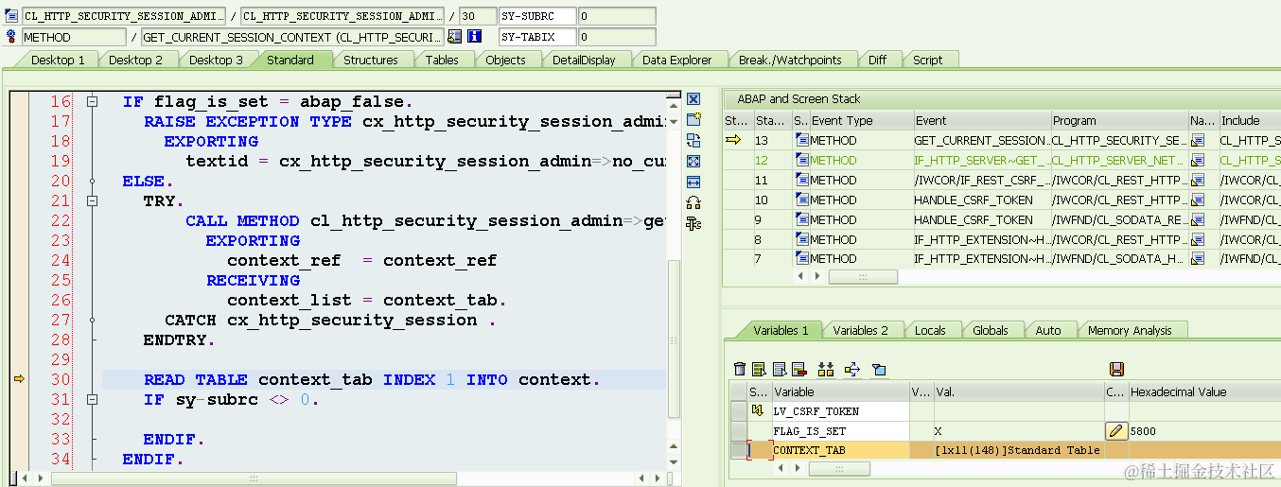Image resolution: width=1281 pixels, height=487 pixels.
Task: Click the Hexadecimal Value column header
Action: coord(1204,391)
